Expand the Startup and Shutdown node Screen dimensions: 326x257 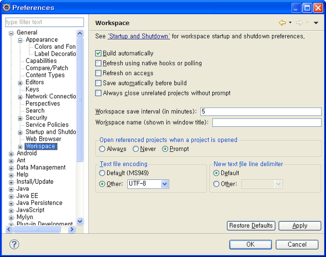click(x=20, y=133)
